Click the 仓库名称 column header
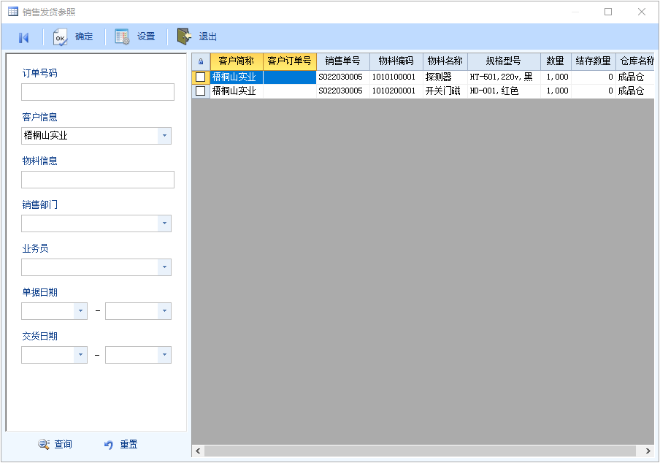Screen dimensions: 660x463 [635, 61]
